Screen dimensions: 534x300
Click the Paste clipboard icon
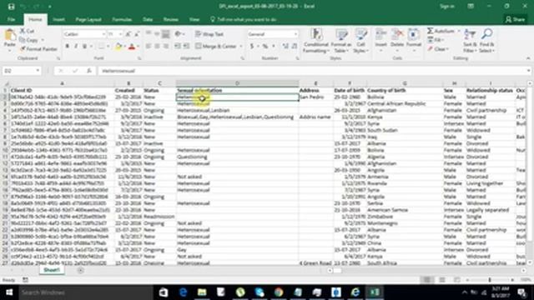9,35
